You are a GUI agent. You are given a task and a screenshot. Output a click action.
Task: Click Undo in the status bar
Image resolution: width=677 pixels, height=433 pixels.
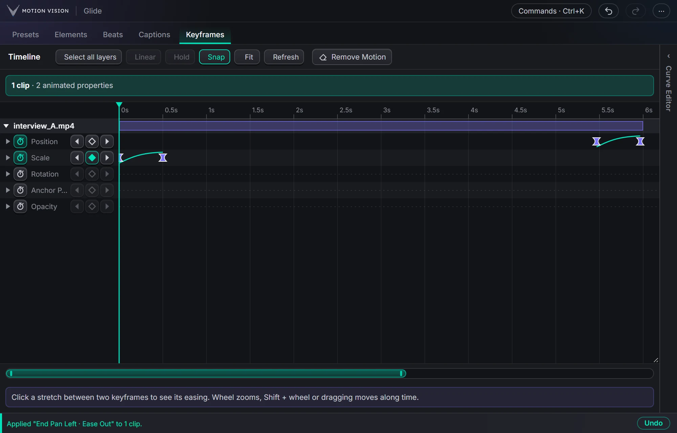(653, 423)
